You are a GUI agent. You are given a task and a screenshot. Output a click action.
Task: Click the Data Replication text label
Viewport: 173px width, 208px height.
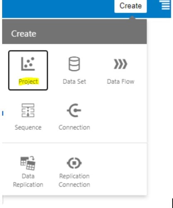pyautogui.click(x=28, y=180)
